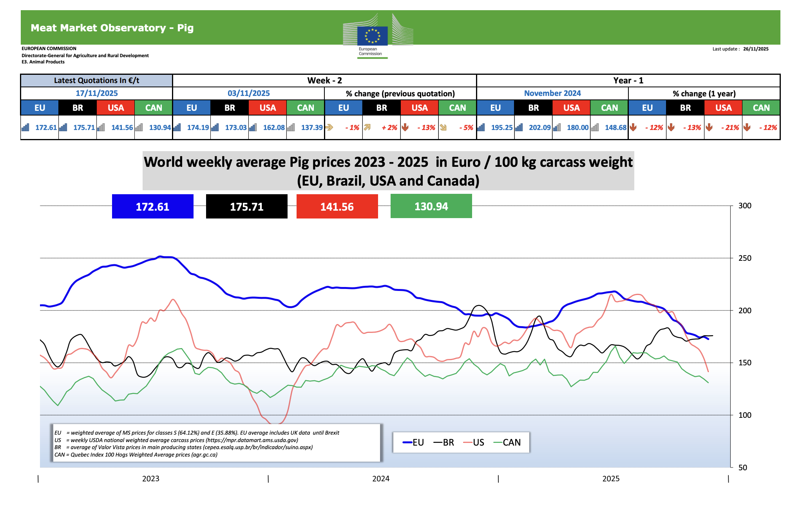Image resolution: width=800 pixels, height=520 pixels.
Task: Click the red 141.56 box above the chart
Action: point(337,206)
